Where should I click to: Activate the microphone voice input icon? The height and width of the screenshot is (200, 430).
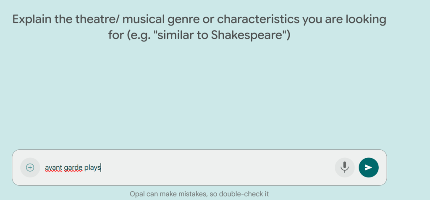coord(345,167)
